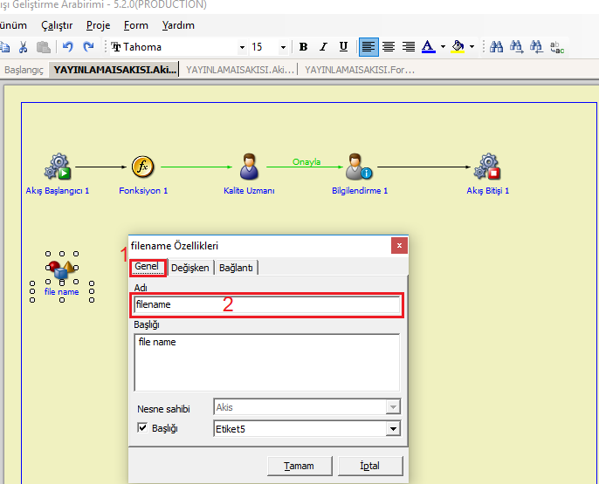
Task: Switch to the Değişken tab
Action: click(190, 268)
